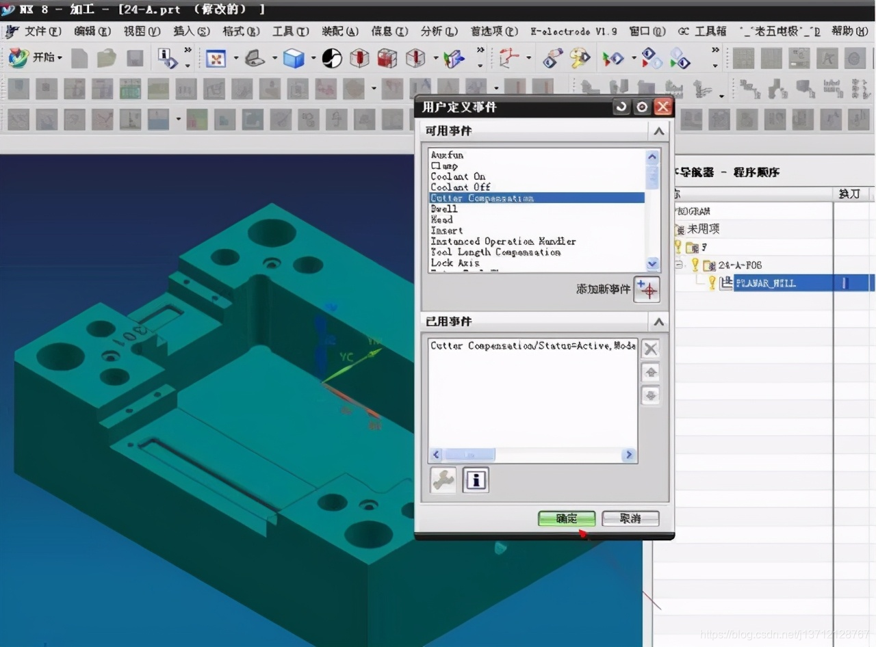Open the 帮助(H) menu
The height and width of the screenshot is (647, 876).
(x=851, y=31)
